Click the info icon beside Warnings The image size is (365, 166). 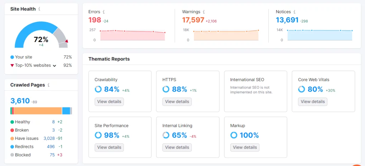click(x=204, y=12)
